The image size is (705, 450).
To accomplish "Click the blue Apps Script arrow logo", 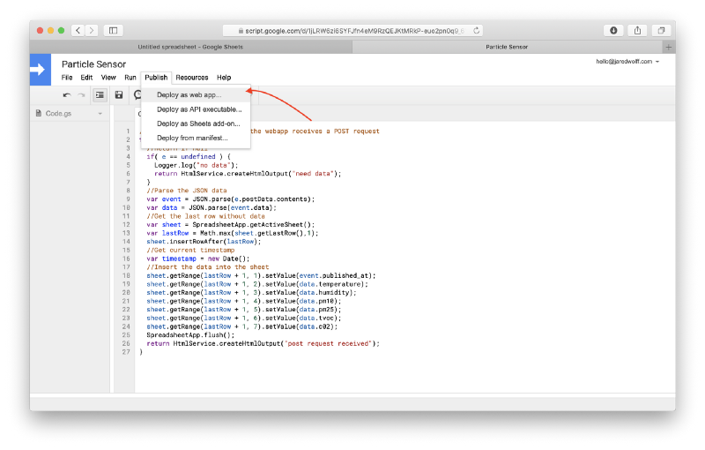I will pyautogui.click(x=41, y=70).
